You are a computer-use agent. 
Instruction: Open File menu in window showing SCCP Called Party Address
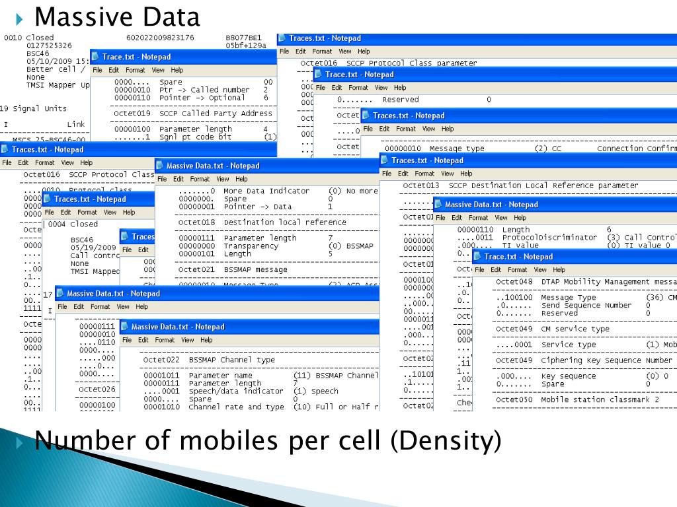pos(97,70)
